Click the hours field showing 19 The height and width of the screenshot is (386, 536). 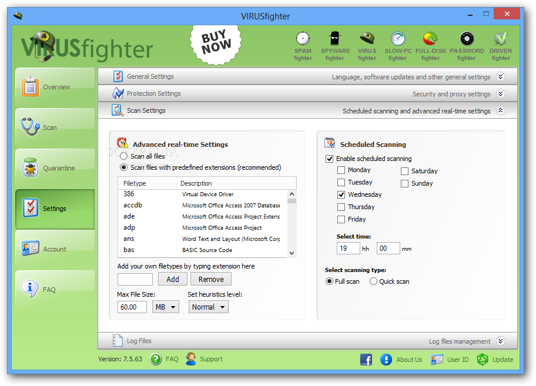[349, 249]
